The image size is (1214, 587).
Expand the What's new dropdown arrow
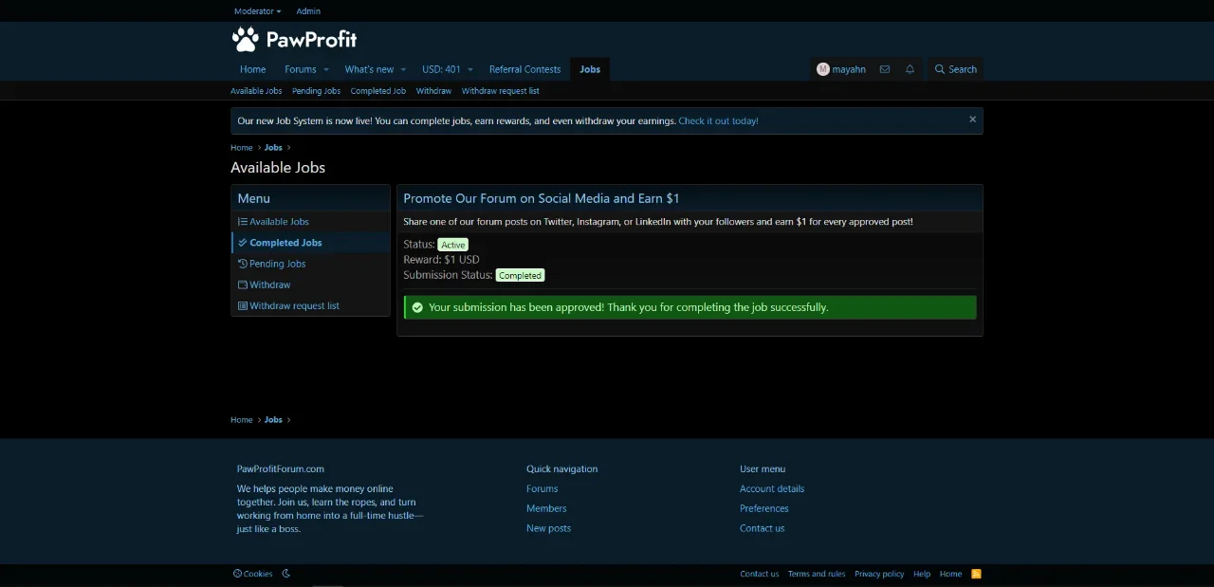403,69
